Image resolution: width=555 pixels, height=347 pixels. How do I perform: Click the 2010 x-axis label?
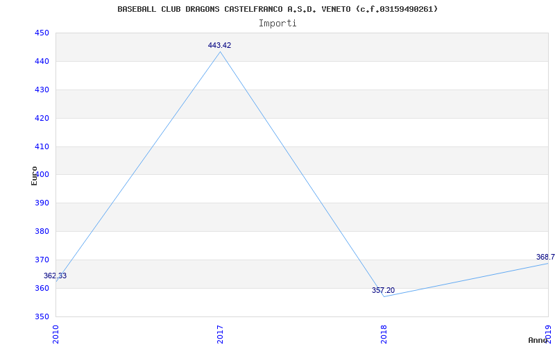point(55,335)
